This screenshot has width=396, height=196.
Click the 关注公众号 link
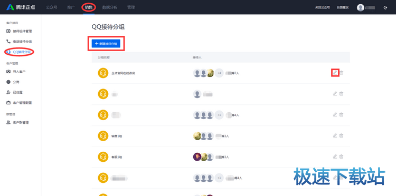click(x=323, y=7)
